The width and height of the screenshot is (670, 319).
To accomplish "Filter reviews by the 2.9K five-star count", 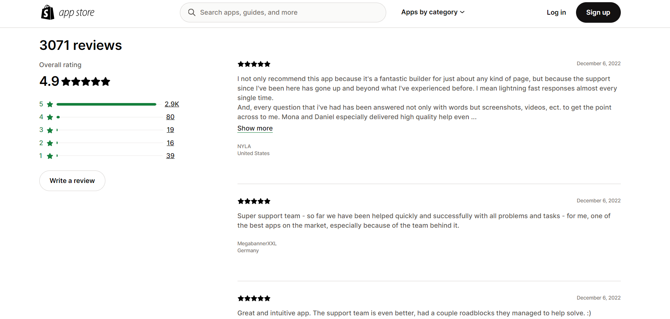I will click(172, 104).
